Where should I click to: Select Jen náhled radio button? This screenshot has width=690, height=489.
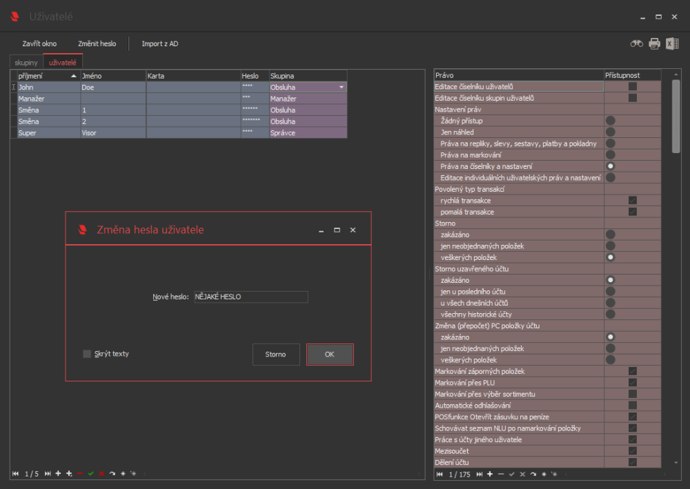click(x=611, y=132)
